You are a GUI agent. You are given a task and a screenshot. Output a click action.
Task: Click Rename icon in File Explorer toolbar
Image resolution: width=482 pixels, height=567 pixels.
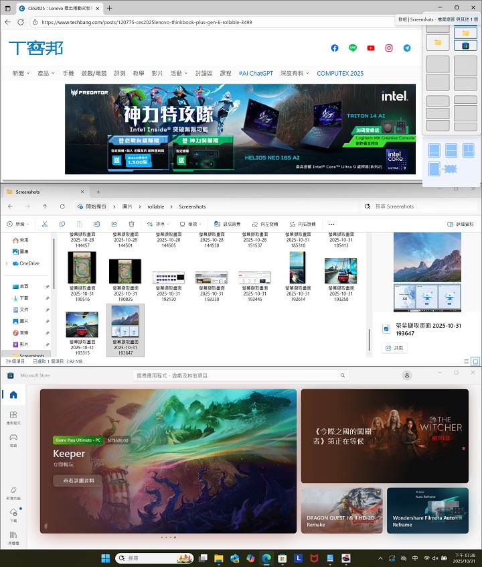coord(96,225)
